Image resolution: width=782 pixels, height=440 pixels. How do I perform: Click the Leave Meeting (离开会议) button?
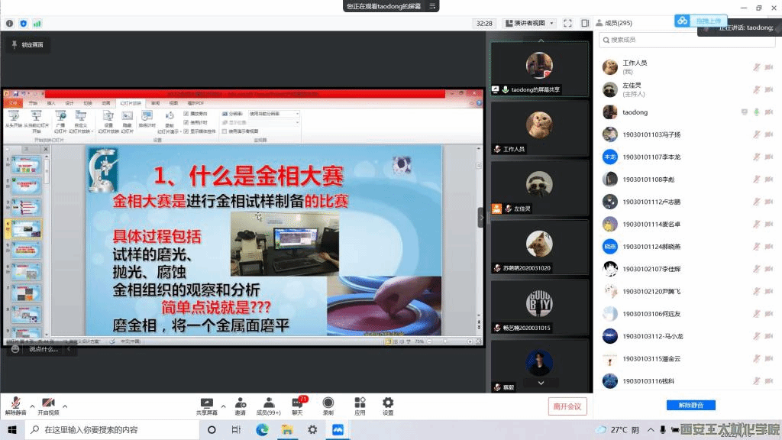click(x=567, y=406)
